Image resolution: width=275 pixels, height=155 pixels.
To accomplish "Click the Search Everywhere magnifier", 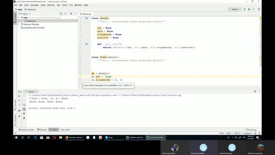I will tap(259, 9).
